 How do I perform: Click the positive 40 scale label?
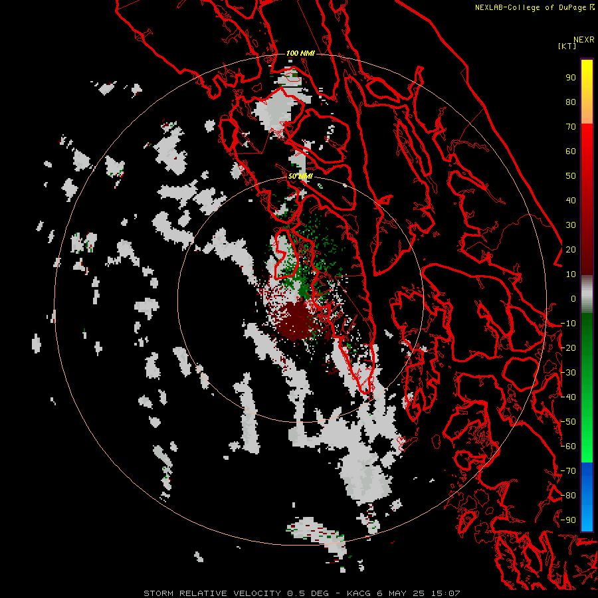pos(571,201)
